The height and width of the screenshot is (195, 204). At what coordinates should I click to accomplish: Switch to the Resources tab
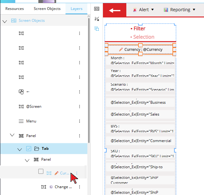(x=14, y=9)
